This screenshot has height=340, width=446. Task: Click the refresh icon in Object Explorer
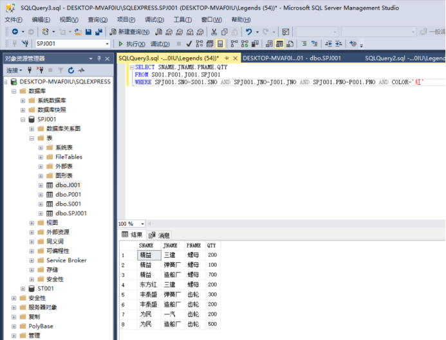[71, 70]
